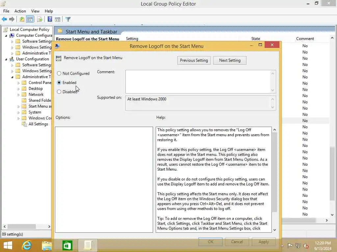Click Help pane scroll down arrow
337x252 pixels.
(x=274, y=230)
